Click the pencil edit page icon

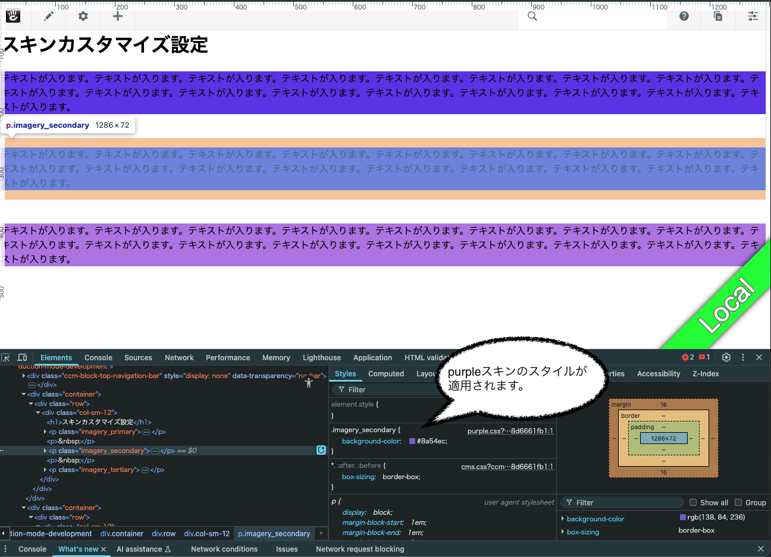pos(49,16)
